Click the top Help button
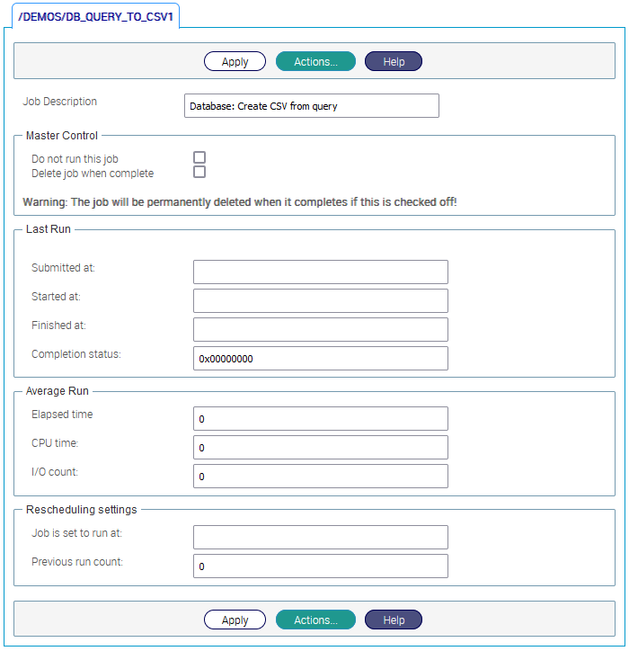 [394, 61]
